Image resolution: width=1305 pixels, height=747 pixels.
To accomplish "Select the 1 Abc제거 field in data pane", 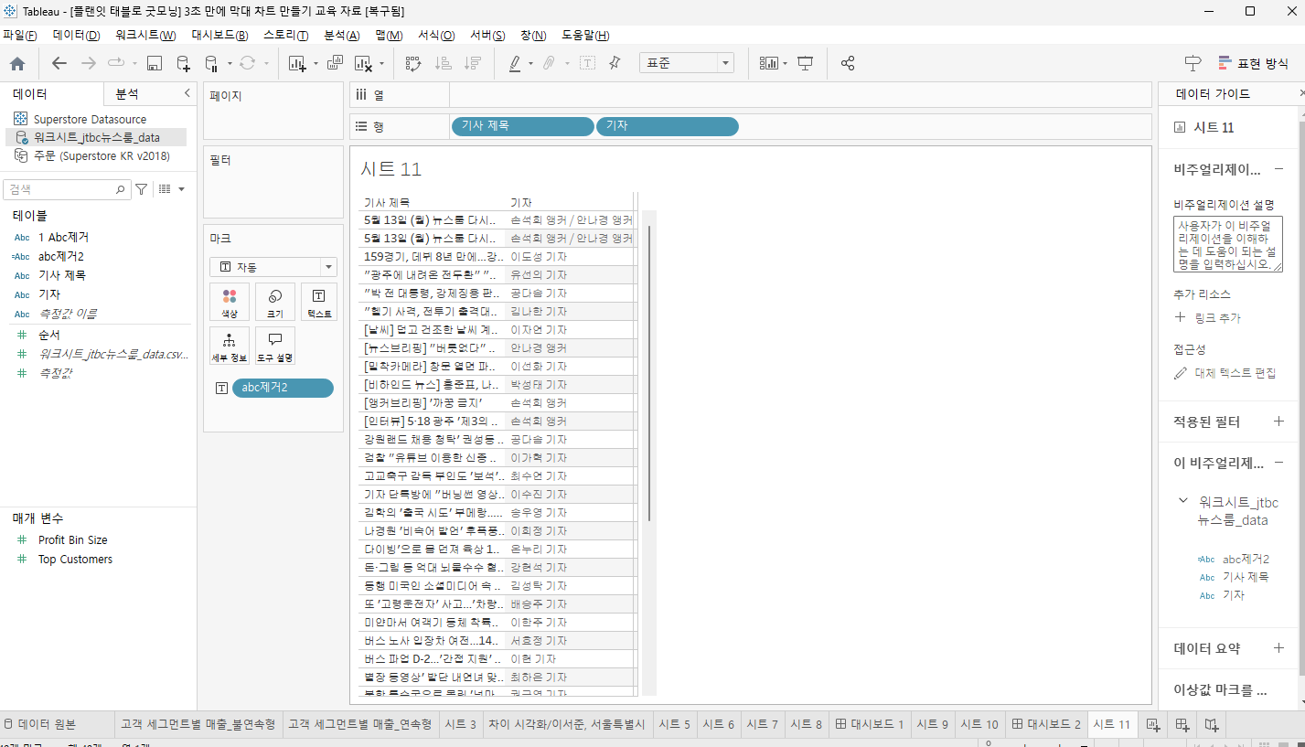I will [63, 238].
